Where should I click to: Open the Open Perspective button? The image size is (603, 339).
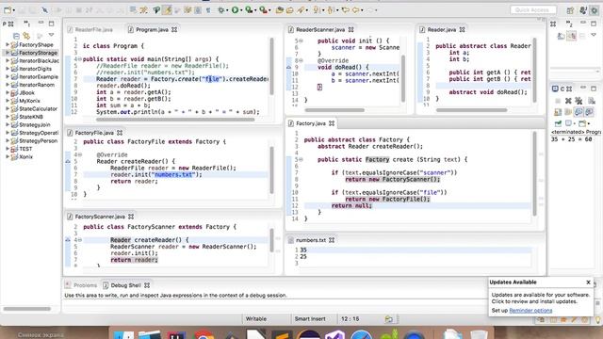pos(570,10)
